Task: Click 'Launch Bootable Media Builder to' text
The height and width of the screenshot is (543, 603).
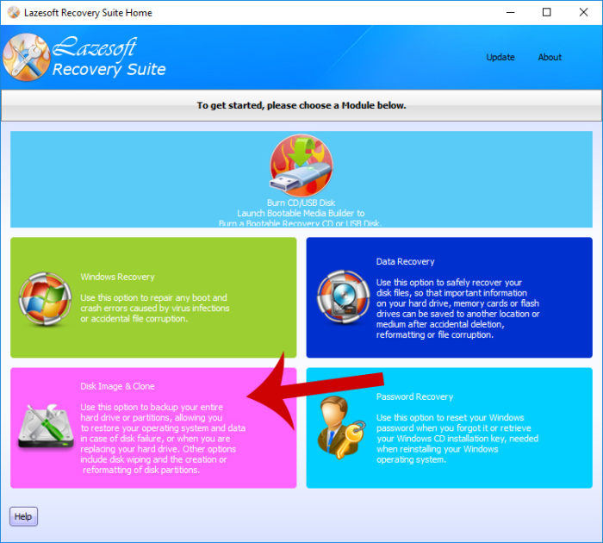Action: [x=301, y=213]
